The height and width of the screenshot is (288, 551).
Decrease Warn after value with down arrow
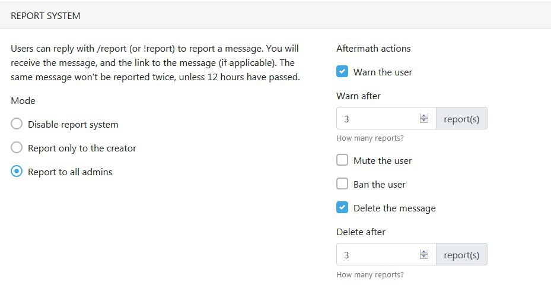(424, 121)
